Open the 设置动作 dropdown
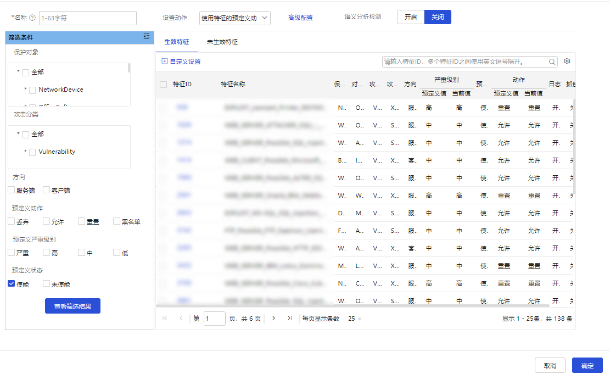610x374 pixels. [x=234, y=18]
